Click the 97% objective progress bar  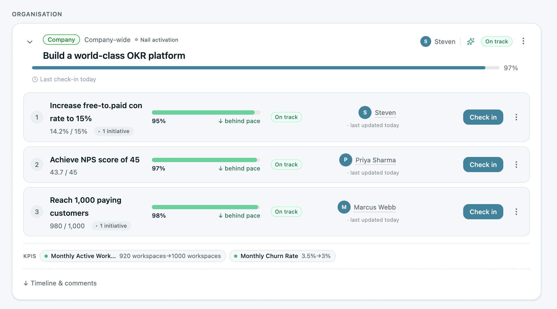(266, 68)
